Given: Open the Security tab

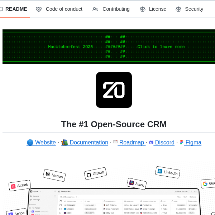Looking at the screenshot, I should coord(194,9).
